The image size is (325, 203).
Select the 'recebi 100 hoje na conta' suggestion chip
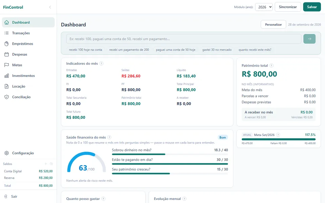click(85, 50)
